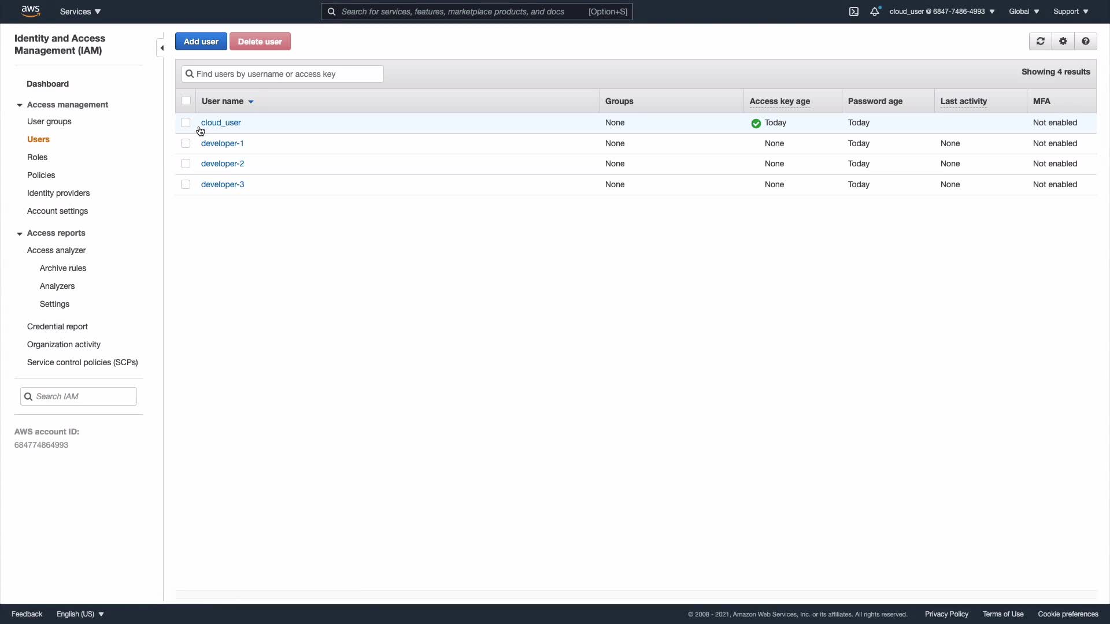Open table settings gear icon

pyautogui.click(x=1063, y=42)
